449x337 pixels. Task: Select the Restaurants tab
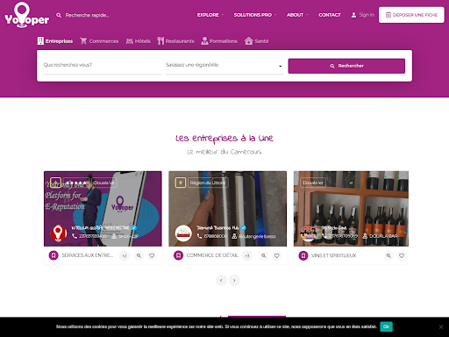[175, 41]
